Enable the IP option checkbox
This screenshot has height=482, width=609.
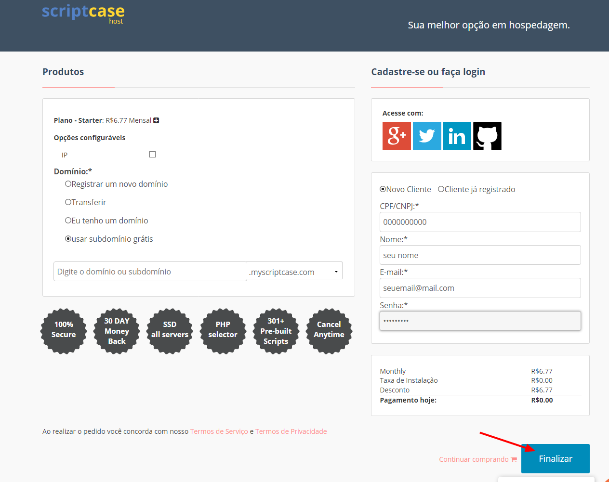[152, 154]
